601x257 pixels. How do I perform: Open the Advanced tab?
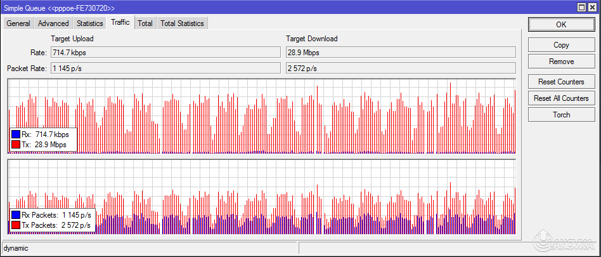coord(53,23)
